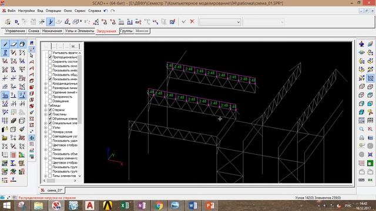The image size is (376, 211).
Task: Open the 'Настройки' menu
Action: point(26,11)
